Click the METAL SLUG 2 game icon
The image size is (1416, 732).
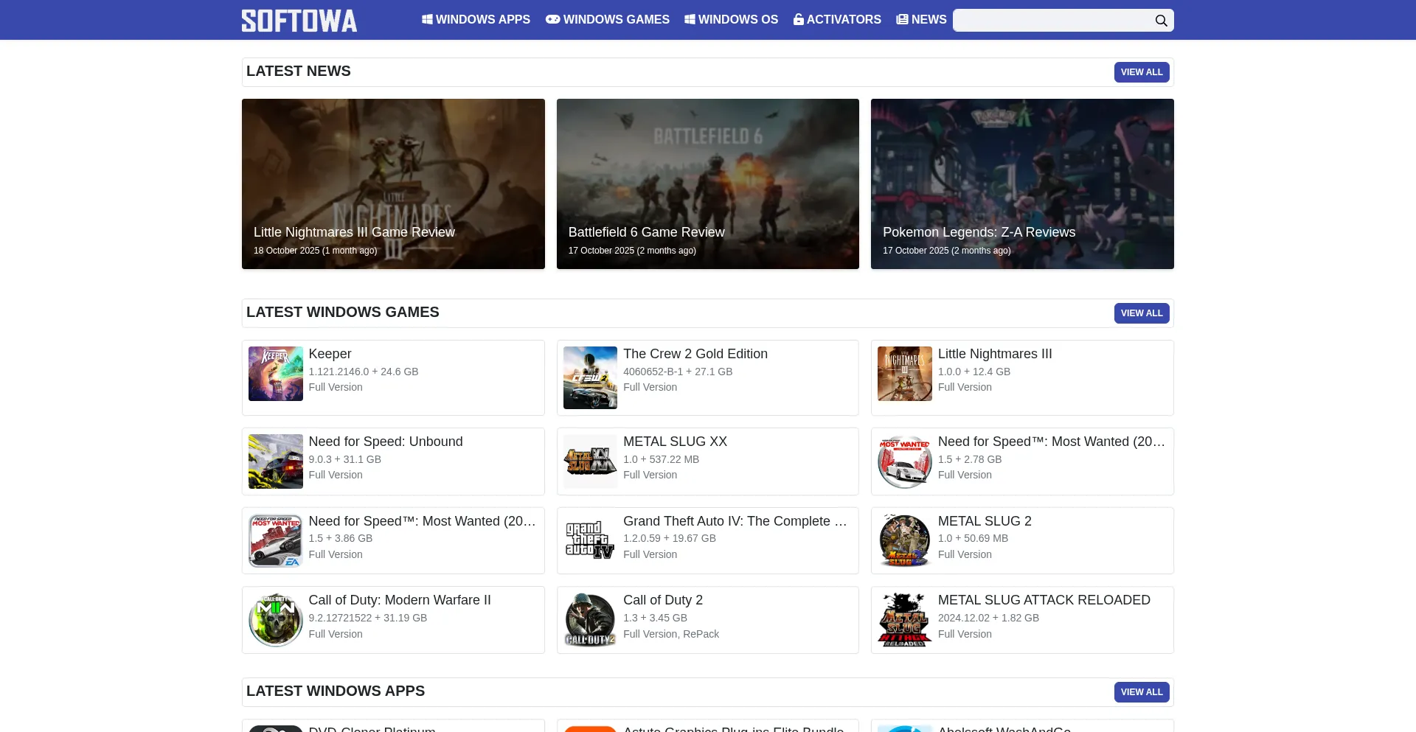tap(904, 540)
